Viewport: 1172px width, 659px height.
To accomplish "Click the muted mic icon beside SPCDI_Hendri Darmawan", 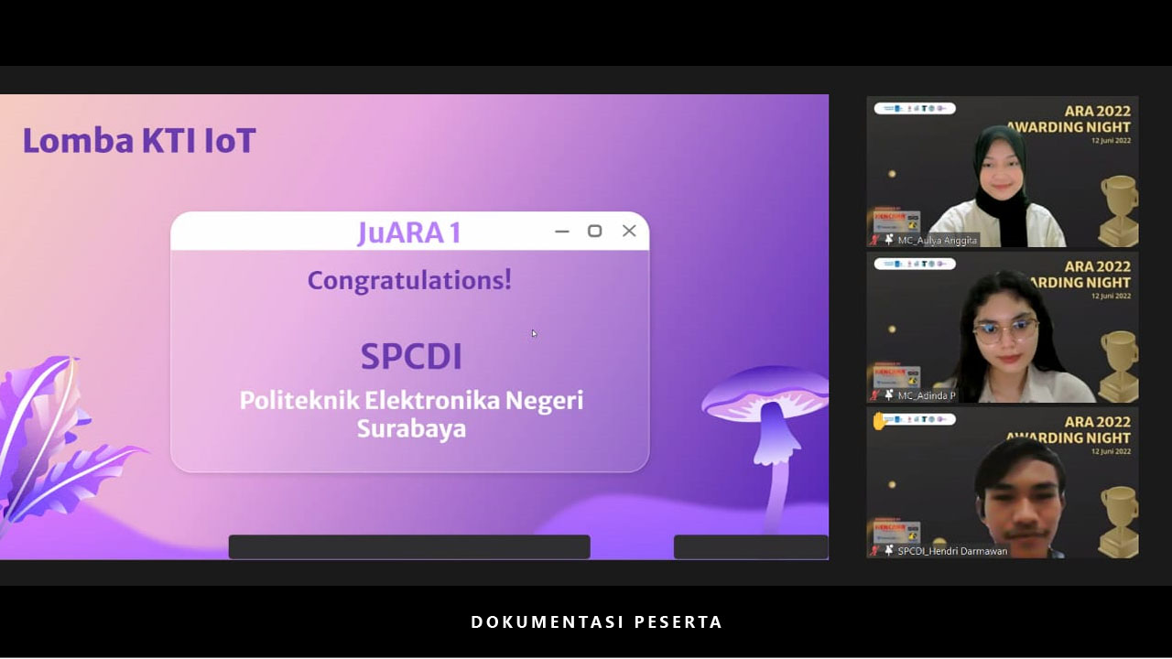I will pos(875,551).
